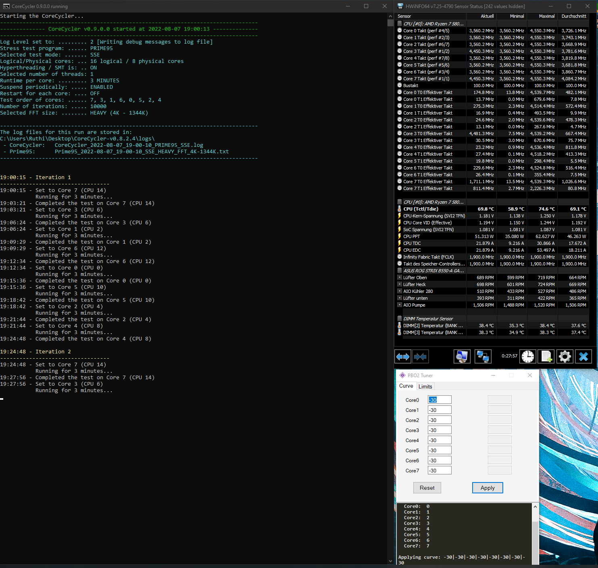598x568 pixels.
Task: Click the CoreCycler console vertical scrollbar thumb
Action: [x=390, y=23]
